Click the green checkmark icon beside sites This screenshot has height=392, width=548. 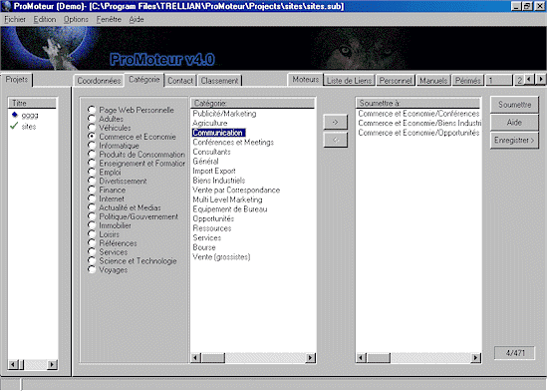(x=14, y=126)
